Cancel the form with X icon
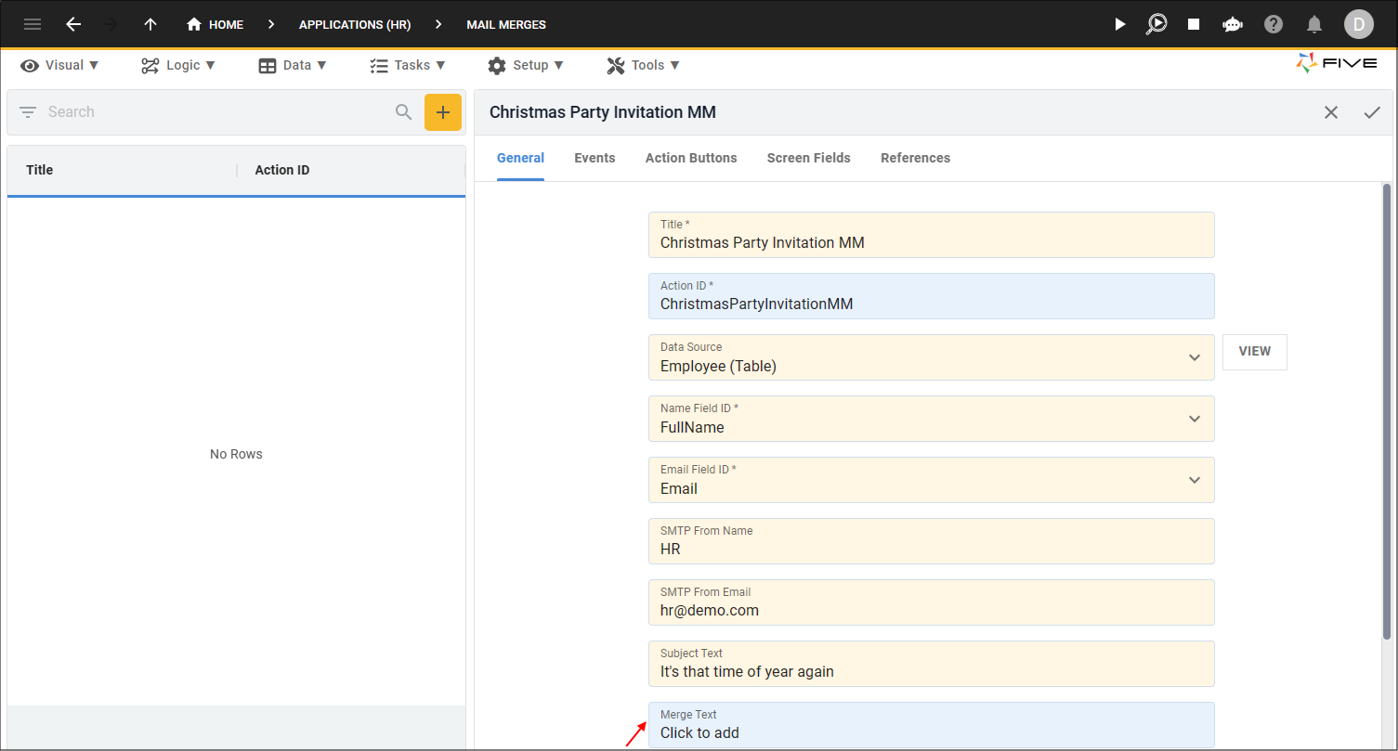 (1331, 112)
